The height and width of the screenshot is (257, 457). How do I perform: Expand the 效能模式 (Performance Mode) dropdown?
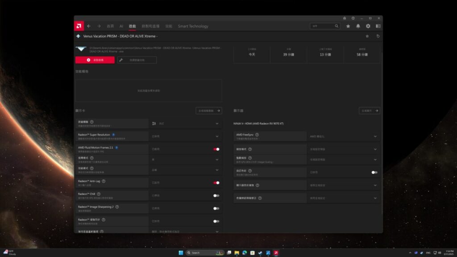point(185,170)
